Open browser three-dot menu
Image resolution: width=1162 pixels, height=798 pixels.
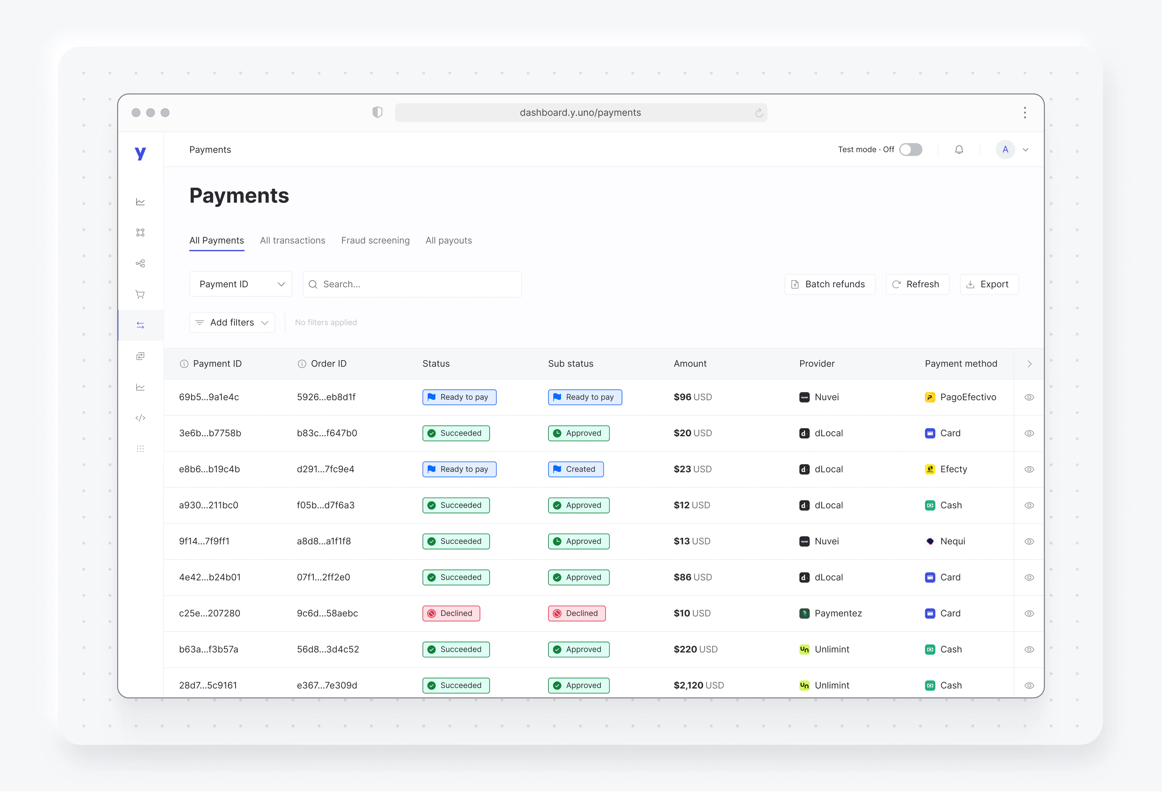[x=1024, y=113]
